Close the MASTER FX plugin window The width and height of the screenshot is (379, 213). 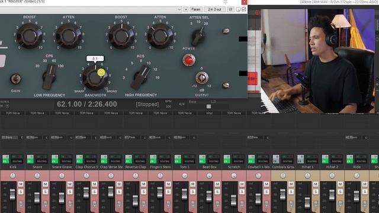tap(244, 2)
